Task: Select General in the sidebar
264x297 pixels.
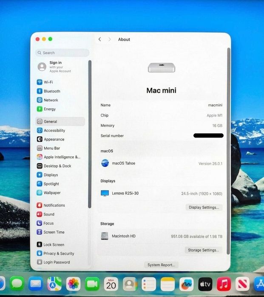Action: [x=60, y=121]
